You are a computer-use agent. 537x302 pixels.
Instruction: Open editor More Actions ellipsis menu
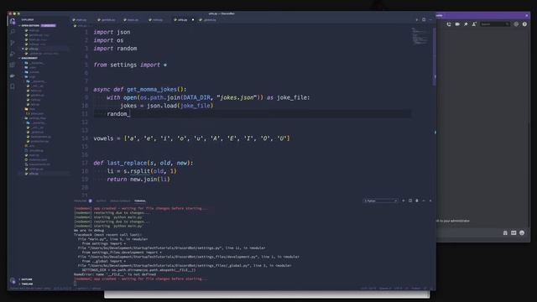click(430, 20)
